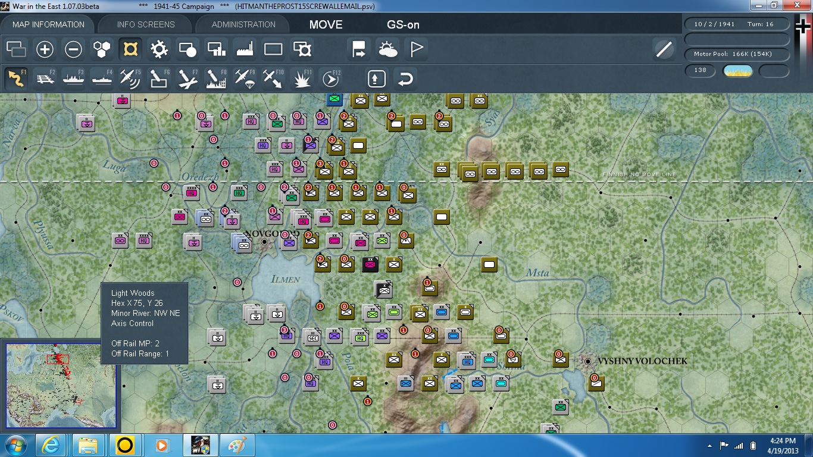Image resolution: width=813 pixels, height=457 pixels.
Task: Click the date and Turn 16 field
Action: click(x=737, y=24)
